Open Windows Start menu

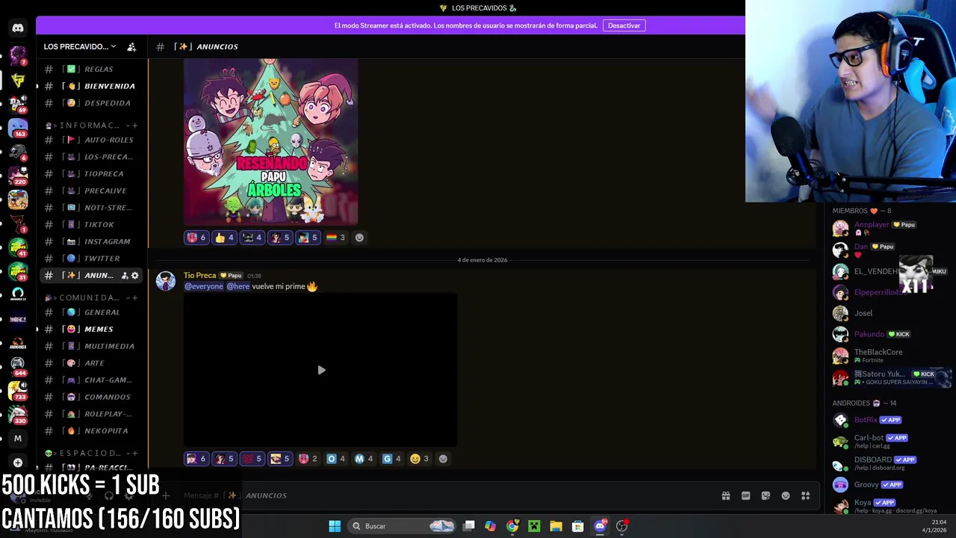tap(335, 526)
